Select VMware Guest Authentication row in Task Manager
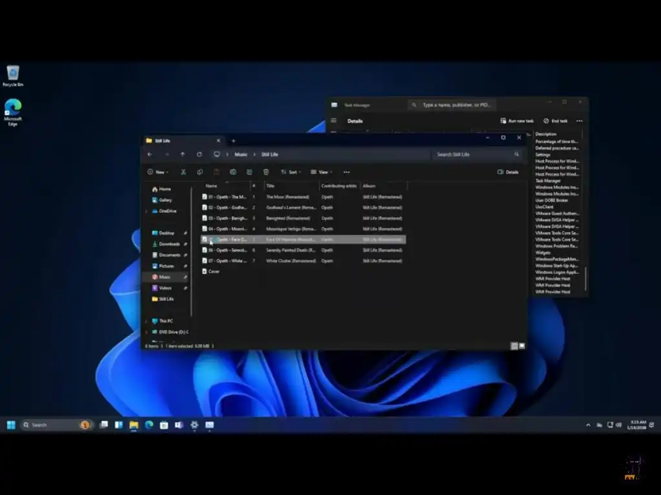The width and height of the screenshot is (661, 495). (557, 213)
